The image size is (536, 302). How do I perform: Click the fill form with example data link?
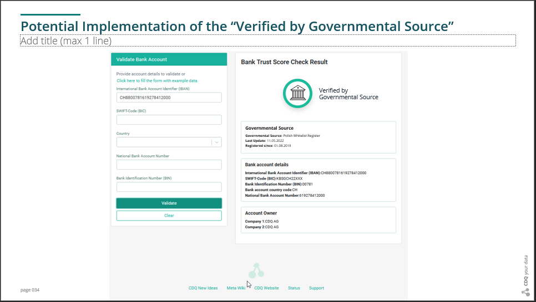[x=157, y=81]
